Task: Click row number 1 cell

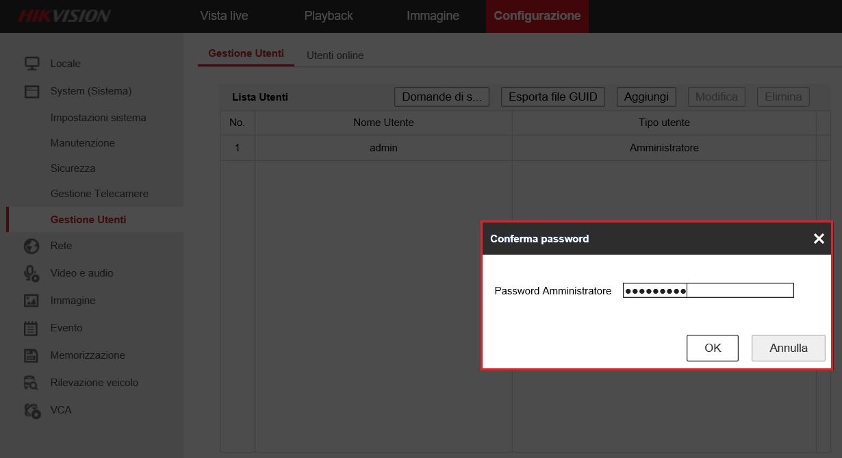Action: click(238, 148)
